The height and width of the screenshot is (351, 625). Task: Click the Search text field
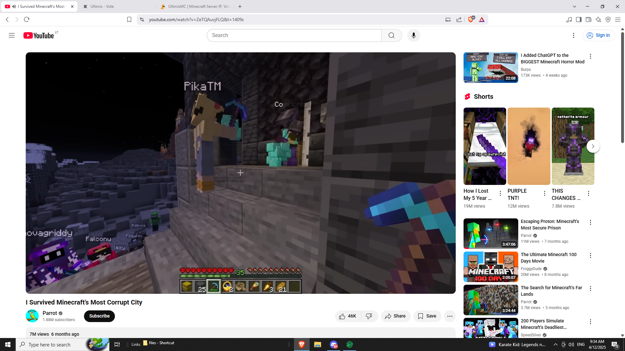[x=294, y=35]
